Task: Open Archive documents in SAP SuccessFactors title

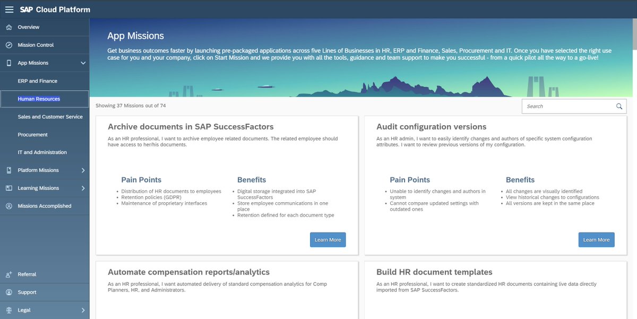Action: coord(191,127)
